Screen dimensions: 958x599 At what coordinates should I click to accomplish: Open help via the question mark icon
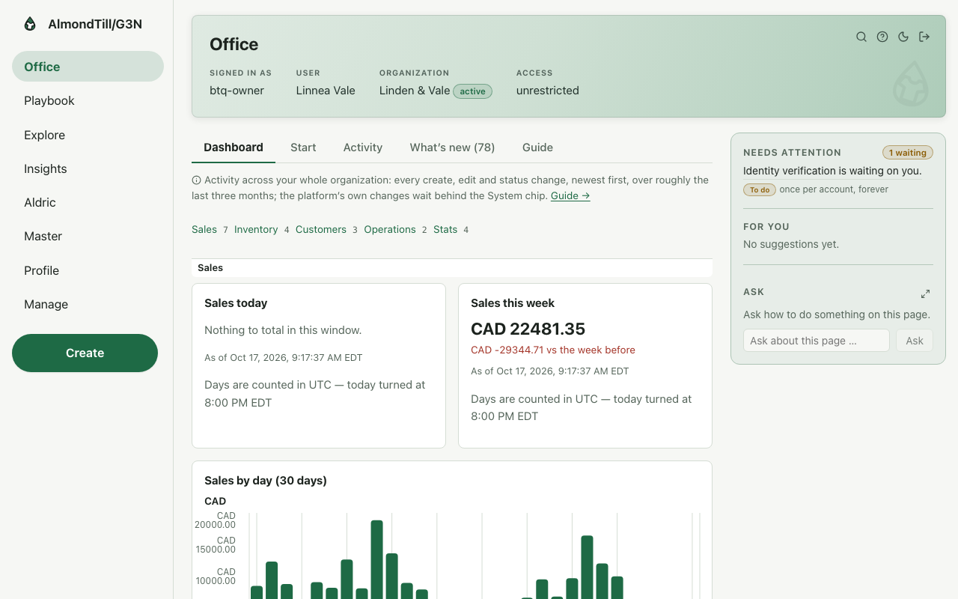tap(882, 37)
